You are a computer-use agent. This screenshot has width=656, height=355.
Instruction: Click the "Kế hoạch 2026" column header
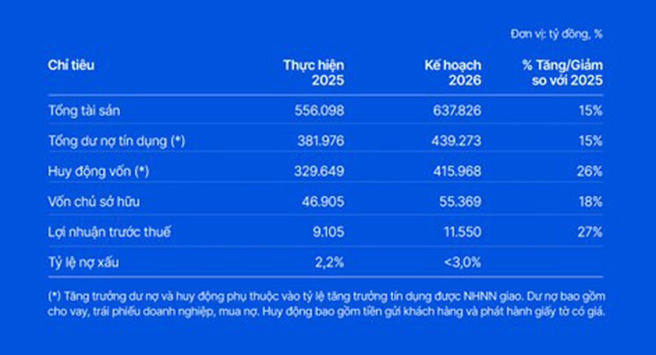tap(453, 72)
